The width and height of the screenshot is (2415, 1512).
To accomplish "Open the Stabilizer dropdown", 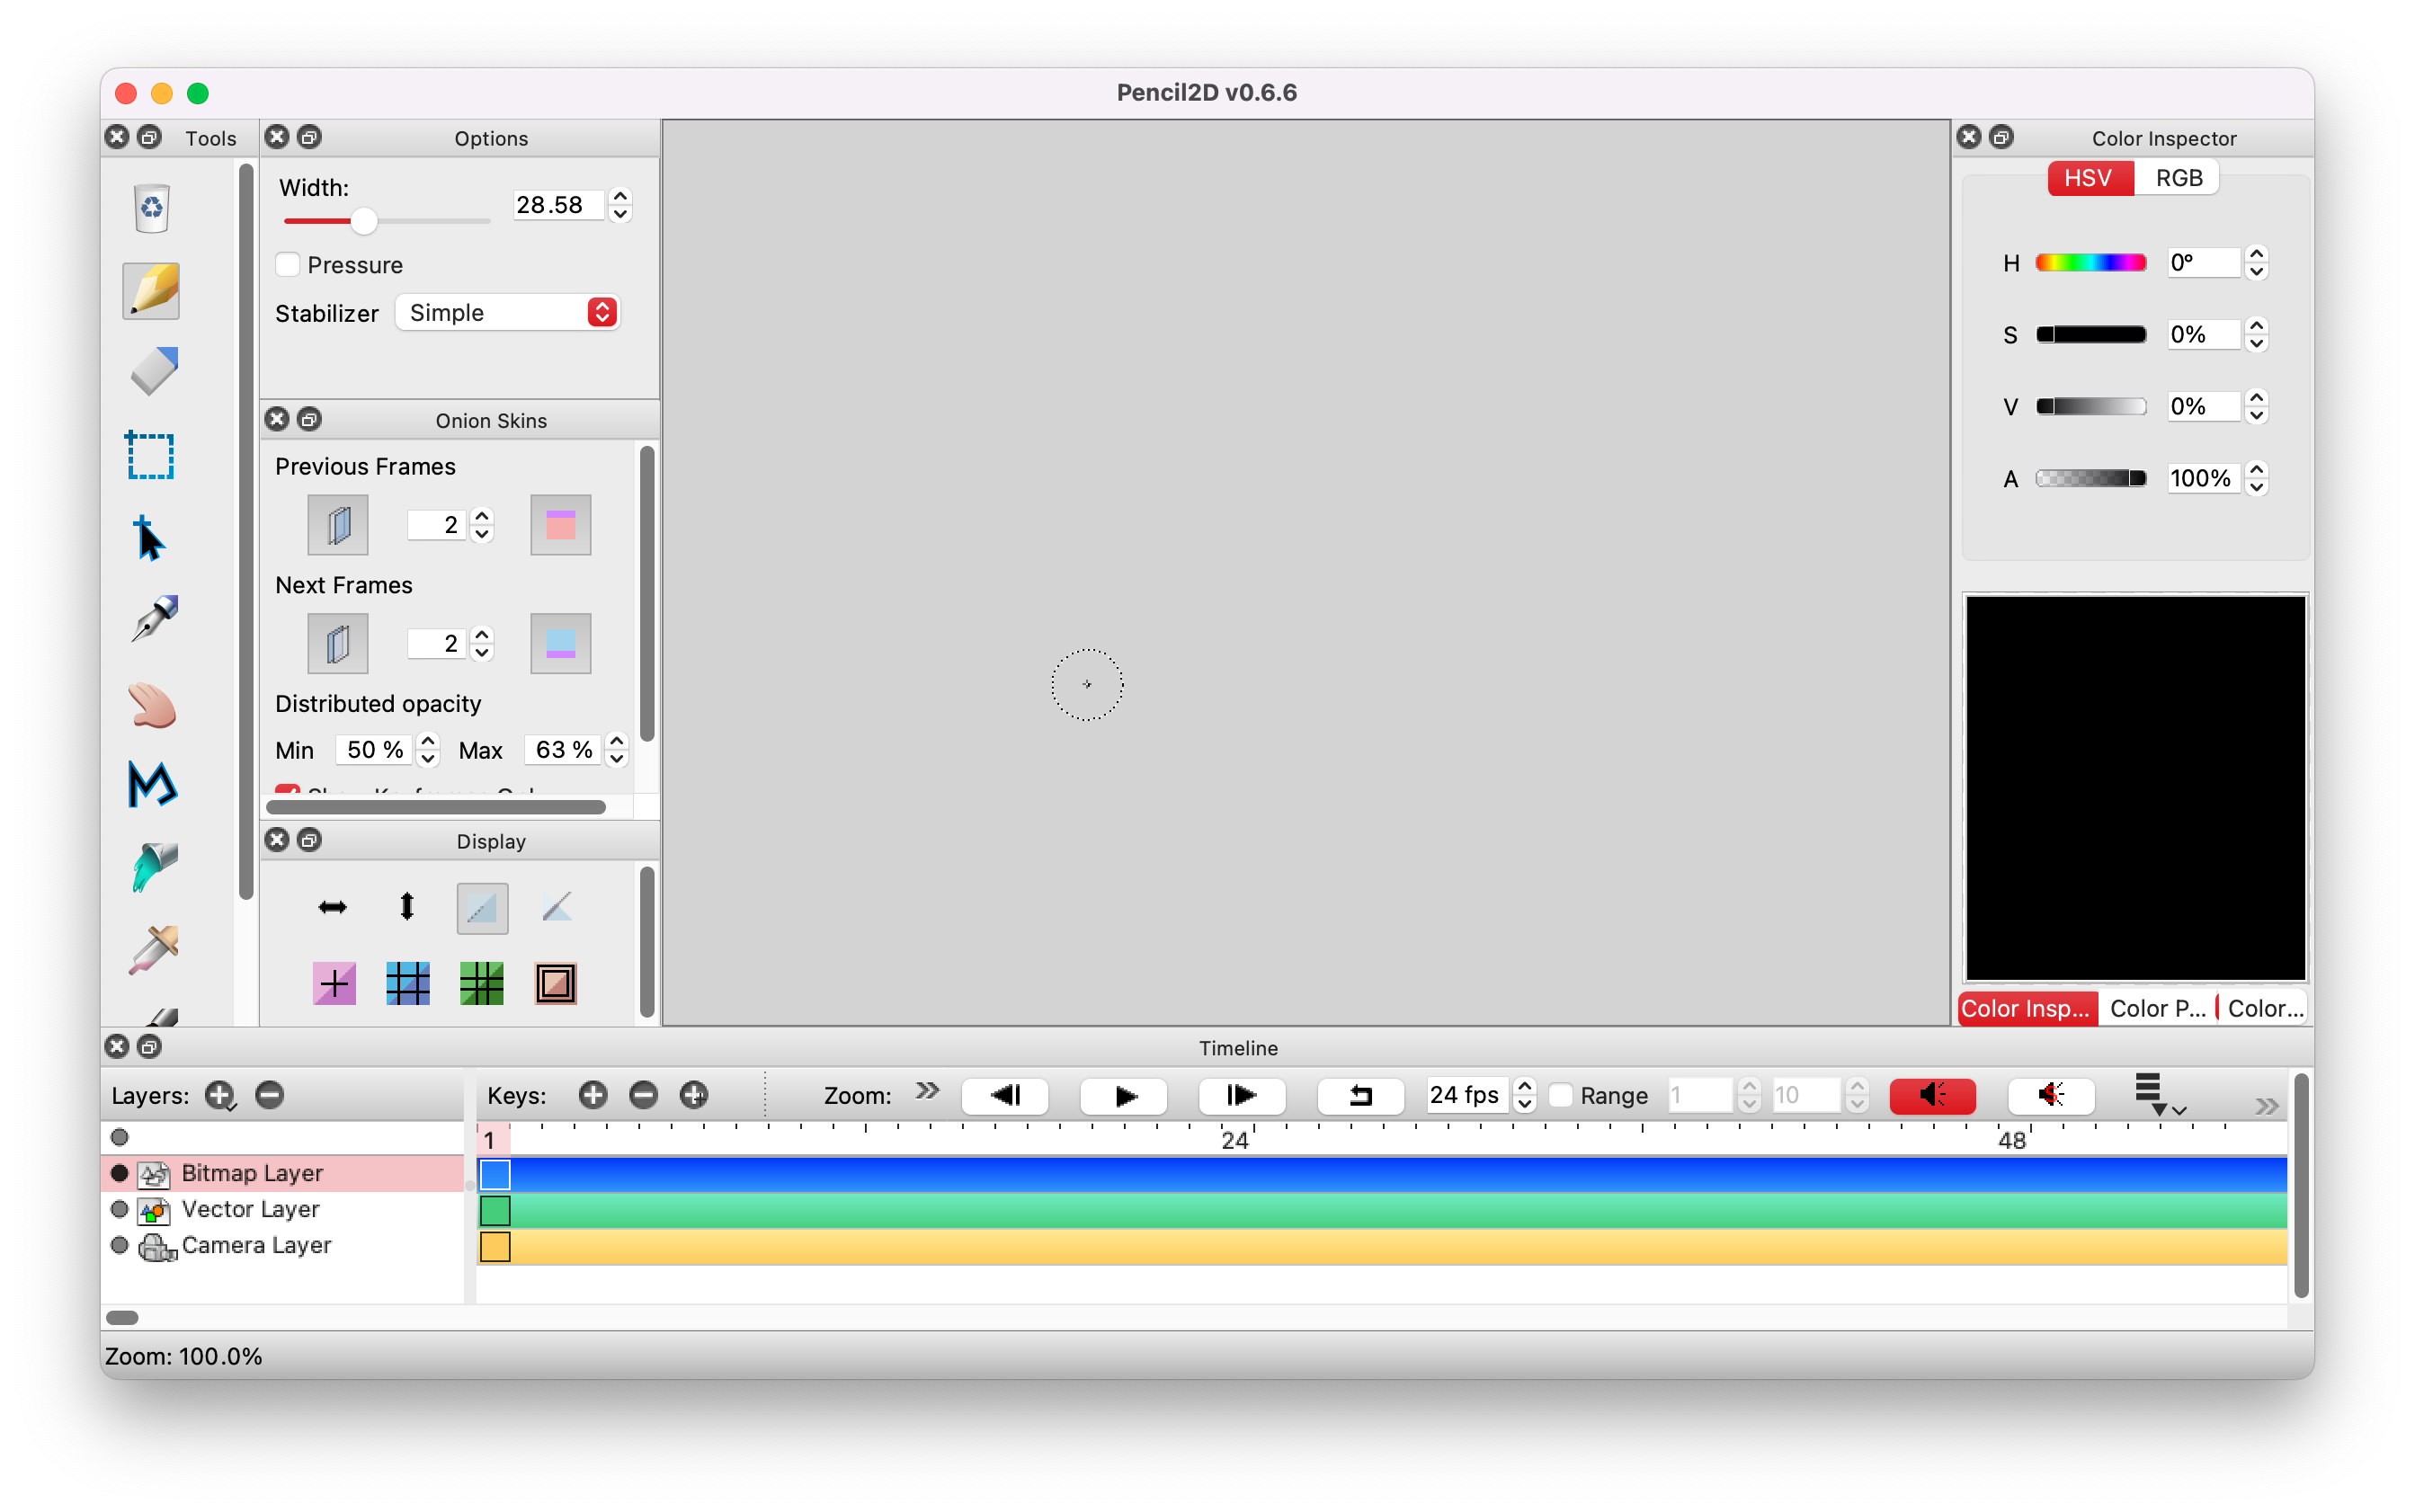I will point(508,313).
